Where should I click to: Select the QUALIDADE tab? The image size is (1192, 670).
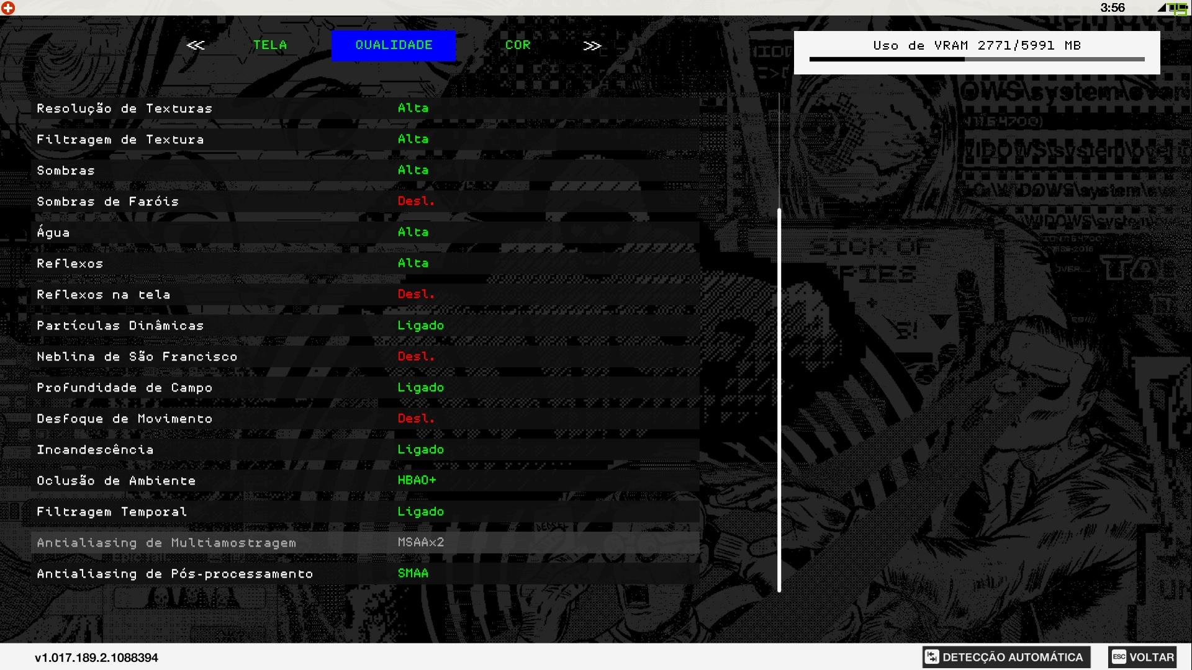pos(394,45)
